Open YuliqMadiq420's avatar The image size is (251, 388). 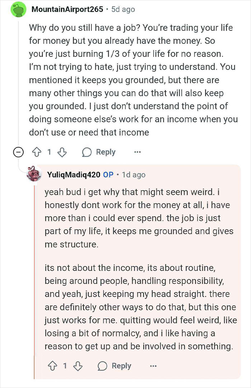tap(34, 175)
